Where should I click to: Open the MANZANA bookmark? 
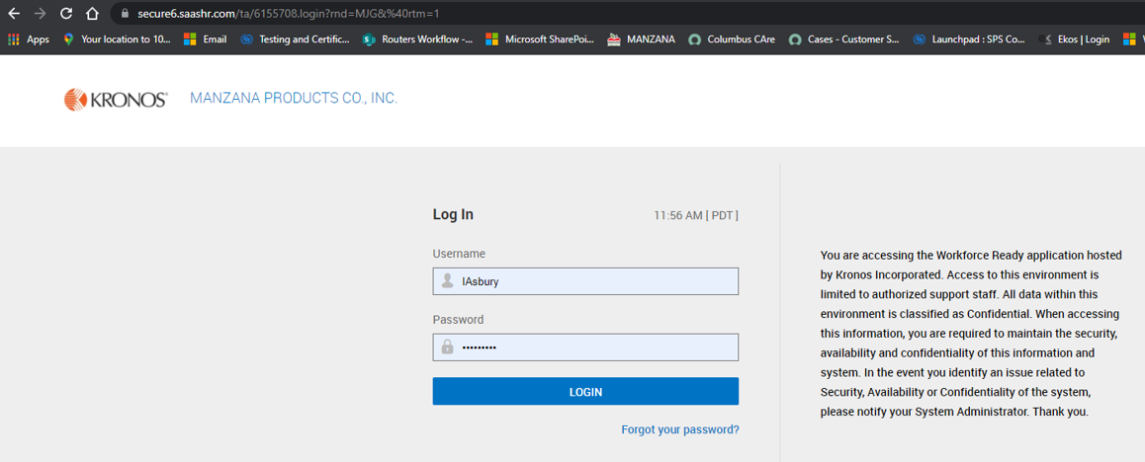tap(642, 39)
